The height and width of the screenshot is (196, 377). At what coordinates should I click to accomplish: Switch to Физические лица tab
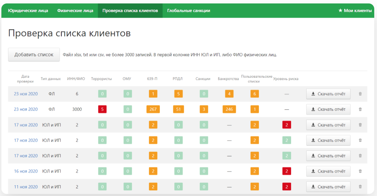point(75,11)
